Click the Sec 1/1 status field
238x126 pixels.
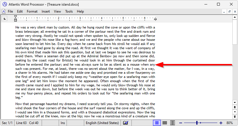(x=7, y=123)
